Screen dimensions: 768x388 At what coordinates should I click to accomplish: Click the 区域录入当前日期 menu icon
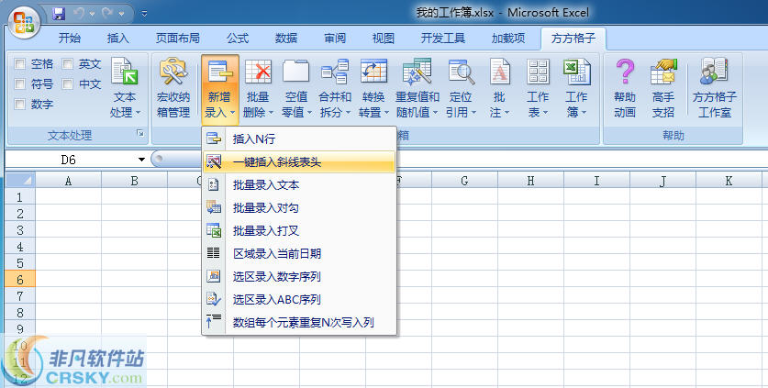214,253
